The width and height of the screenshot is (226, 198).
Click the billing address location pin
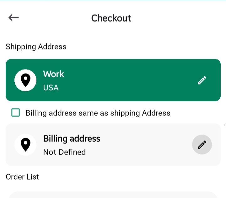pos(25,145)
